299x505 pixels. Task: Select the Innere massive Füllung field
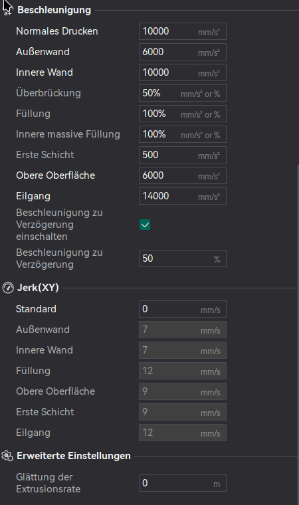point(183,134)
